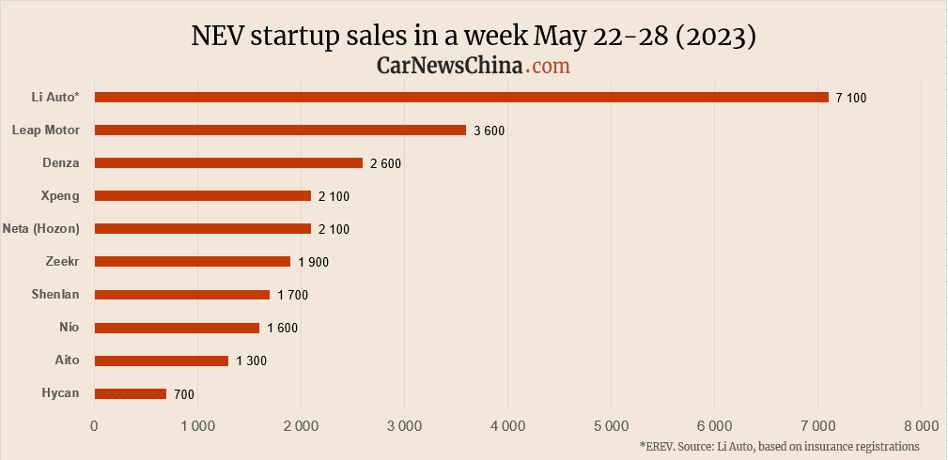This screenshot has width=948, height=460.
Task: Click the CarNewsChina.com logo link
Action: tap(474, 66)
